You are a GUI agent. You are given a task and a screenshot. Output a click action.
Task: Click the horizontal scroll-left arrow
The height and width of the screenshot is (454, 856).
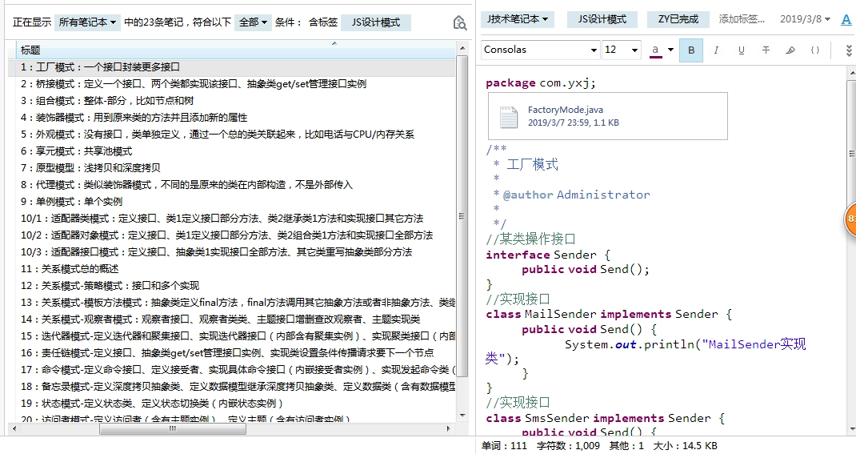coord(14,429)
